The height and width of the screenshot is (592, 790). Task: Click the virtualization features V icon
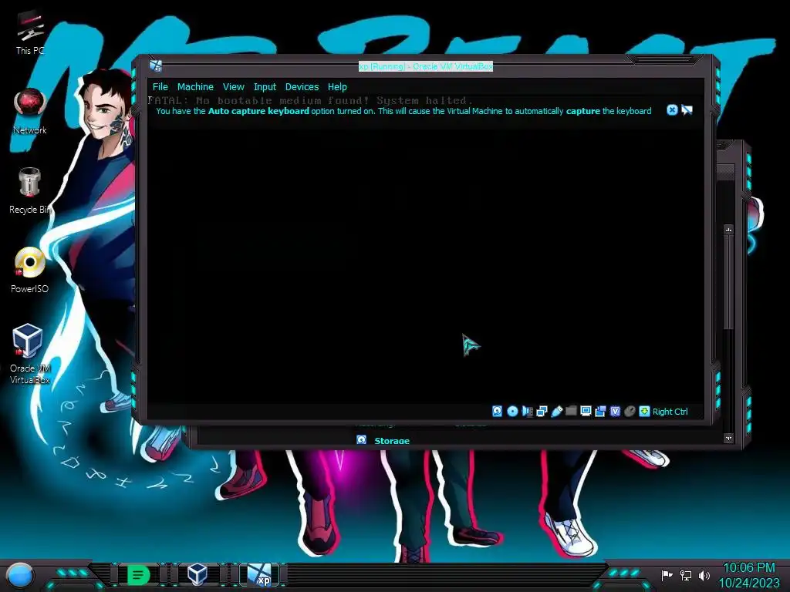615,412
